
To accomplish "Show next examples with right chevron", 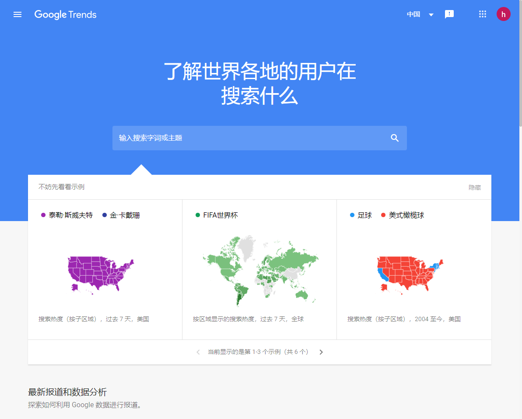I will tap(321, 352).
